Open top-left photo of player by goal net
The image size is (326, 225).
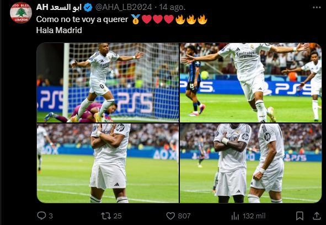click(x=108, y=83)
